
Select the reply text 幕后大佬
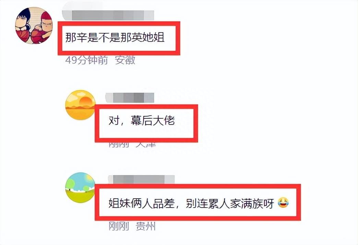153,120
